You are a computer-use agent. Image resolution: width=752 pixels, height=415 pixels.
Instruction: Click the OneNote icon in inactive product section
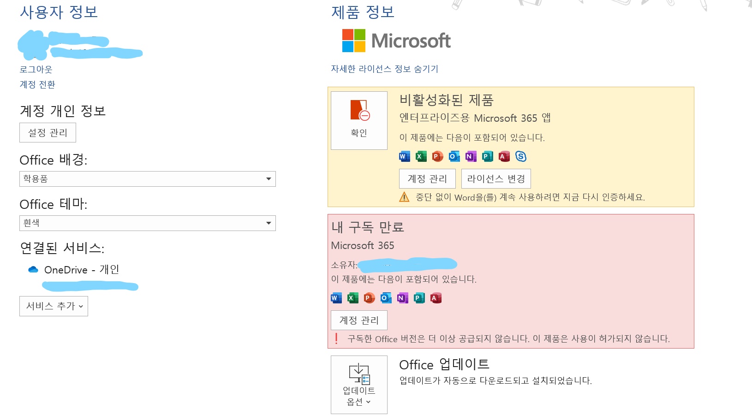(471, 156)
